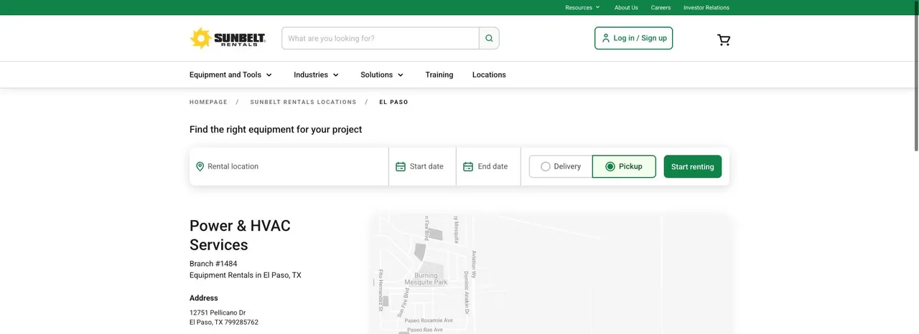Screen dimensions: 919x334
Task: Go to Sunbelt Rentals Locations breadcrumb
Action: 303,102
